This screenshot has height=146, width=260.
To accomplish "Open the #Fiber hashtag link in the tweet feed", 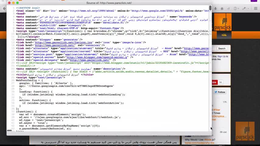I will point(216,110).
